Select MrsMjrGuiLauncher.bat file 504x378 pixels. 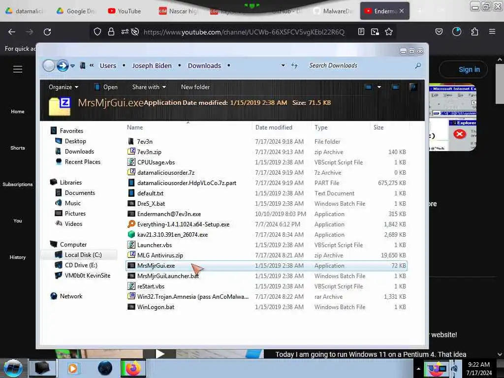[168, 276]
